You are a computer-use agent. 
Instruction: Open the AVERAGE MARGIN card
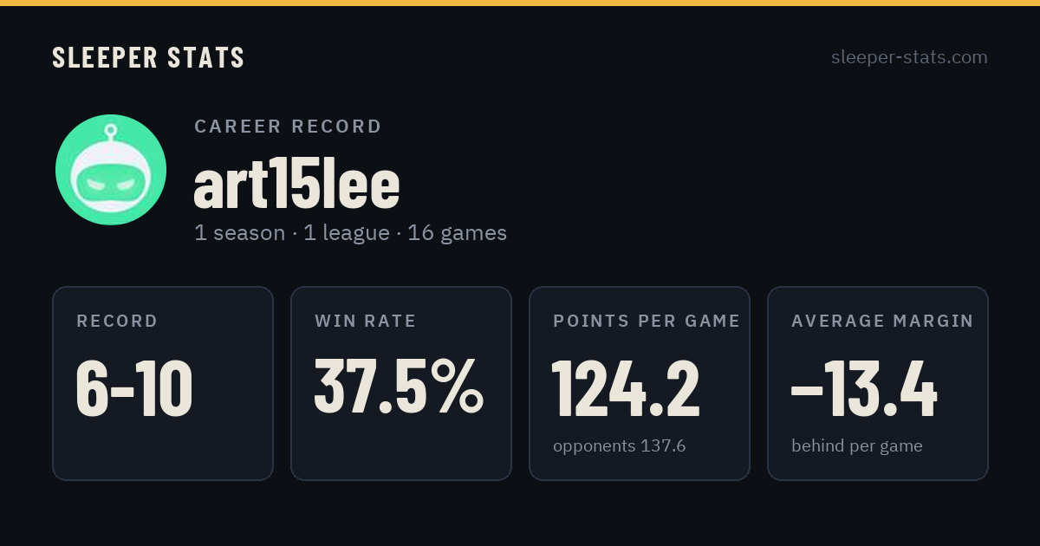coord(878,383)
